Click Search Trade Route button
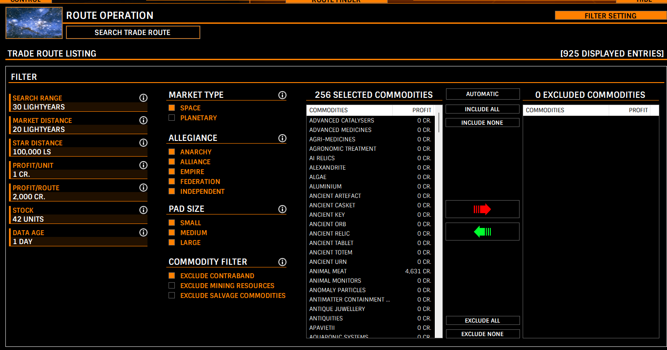Viewport: 667px width, 350px height. pyautogui.click(x=133, y=32)
